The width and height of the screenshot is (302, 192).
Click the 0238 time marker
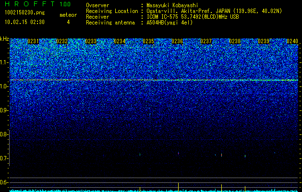click(x=235, y=41)
